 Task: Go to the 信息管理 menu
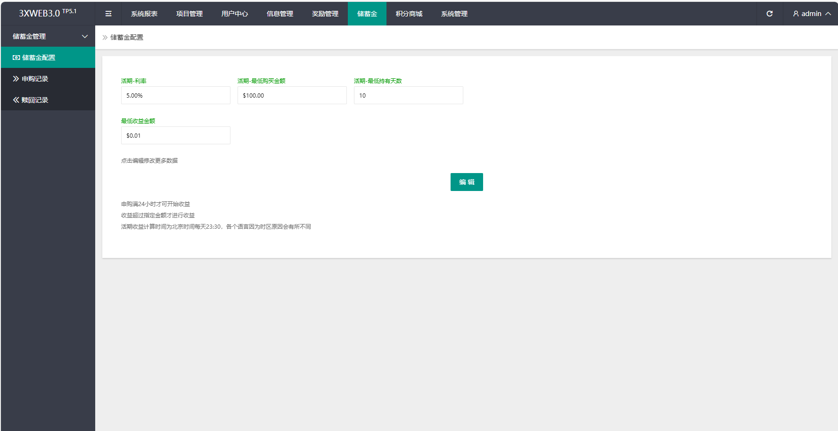click(x=280, y=14)
